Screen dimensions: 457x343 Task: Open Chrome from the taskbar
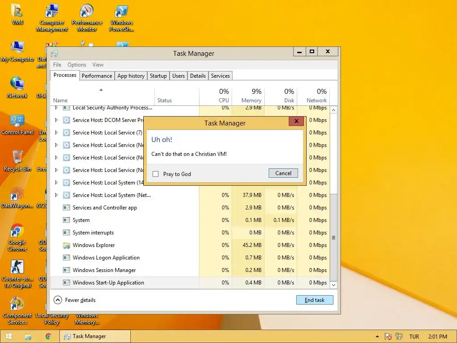(x=48, y=336)
